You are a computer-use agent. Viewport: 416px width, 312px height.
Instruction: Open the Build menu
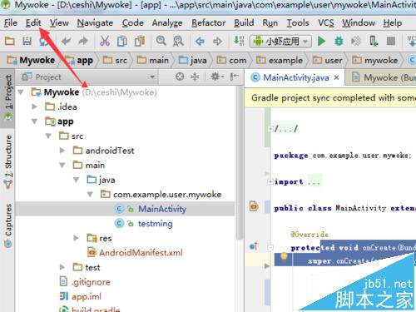point(244,22)
